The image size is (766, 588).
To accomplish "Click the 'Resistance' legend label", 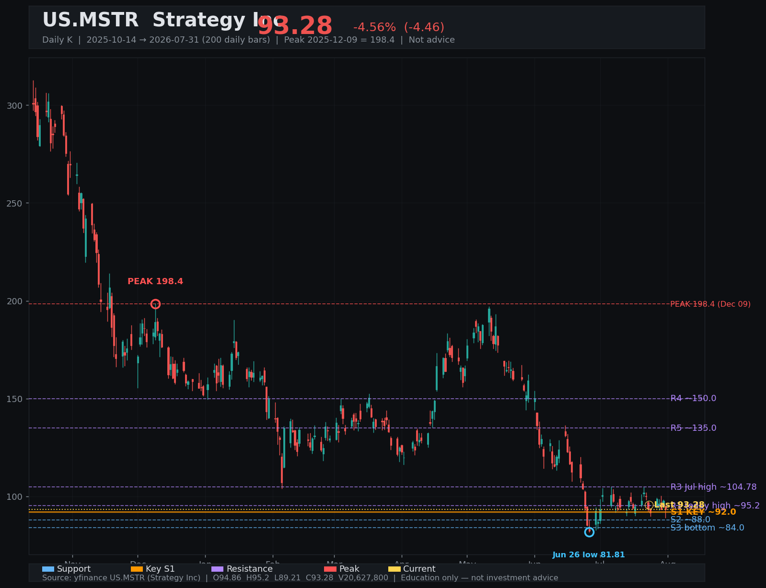I will click(x=250, y=569).
